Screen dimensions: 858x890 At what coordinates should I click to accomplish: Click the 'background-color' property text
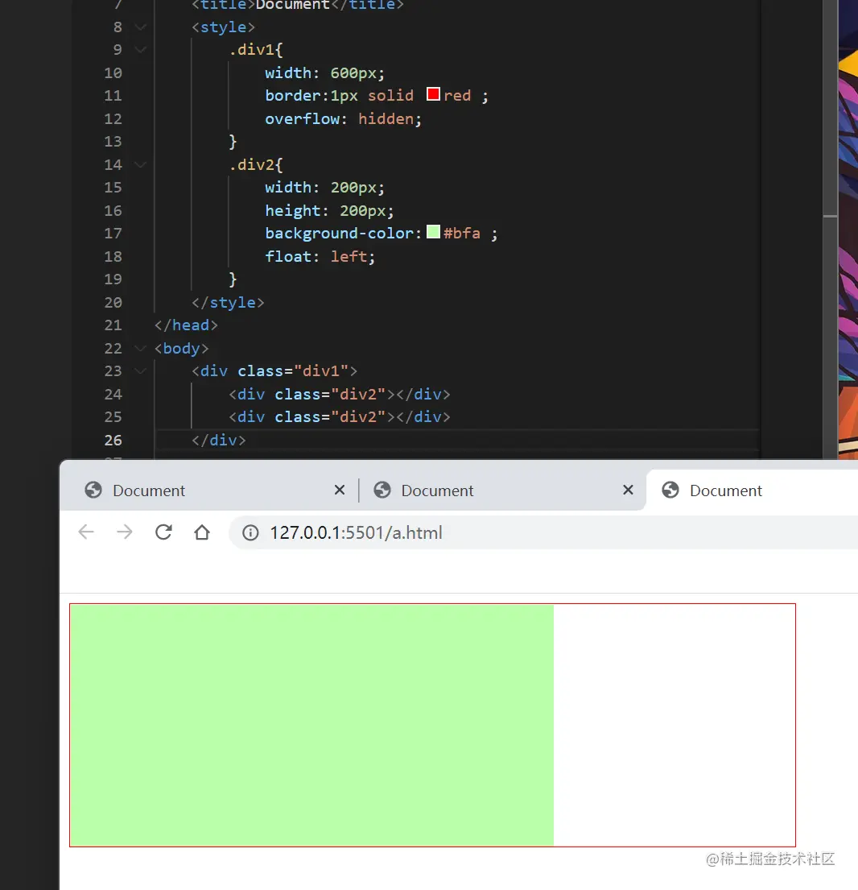(339, 234)
